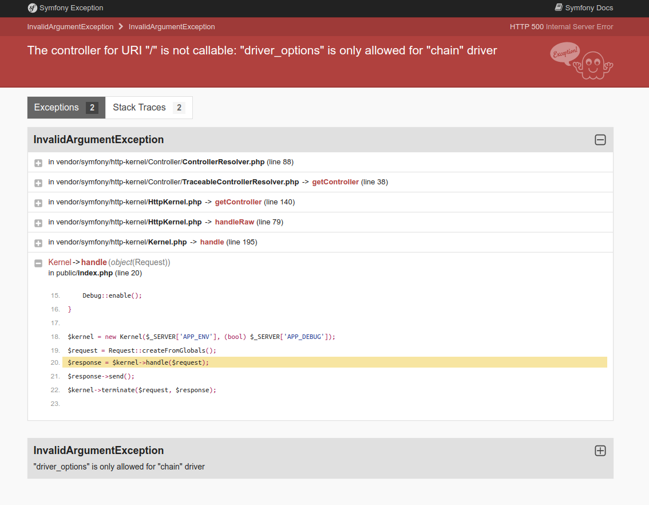Switch to the Stack Traces tab
This screenshot has width=649, height=505.
[149, 108]
